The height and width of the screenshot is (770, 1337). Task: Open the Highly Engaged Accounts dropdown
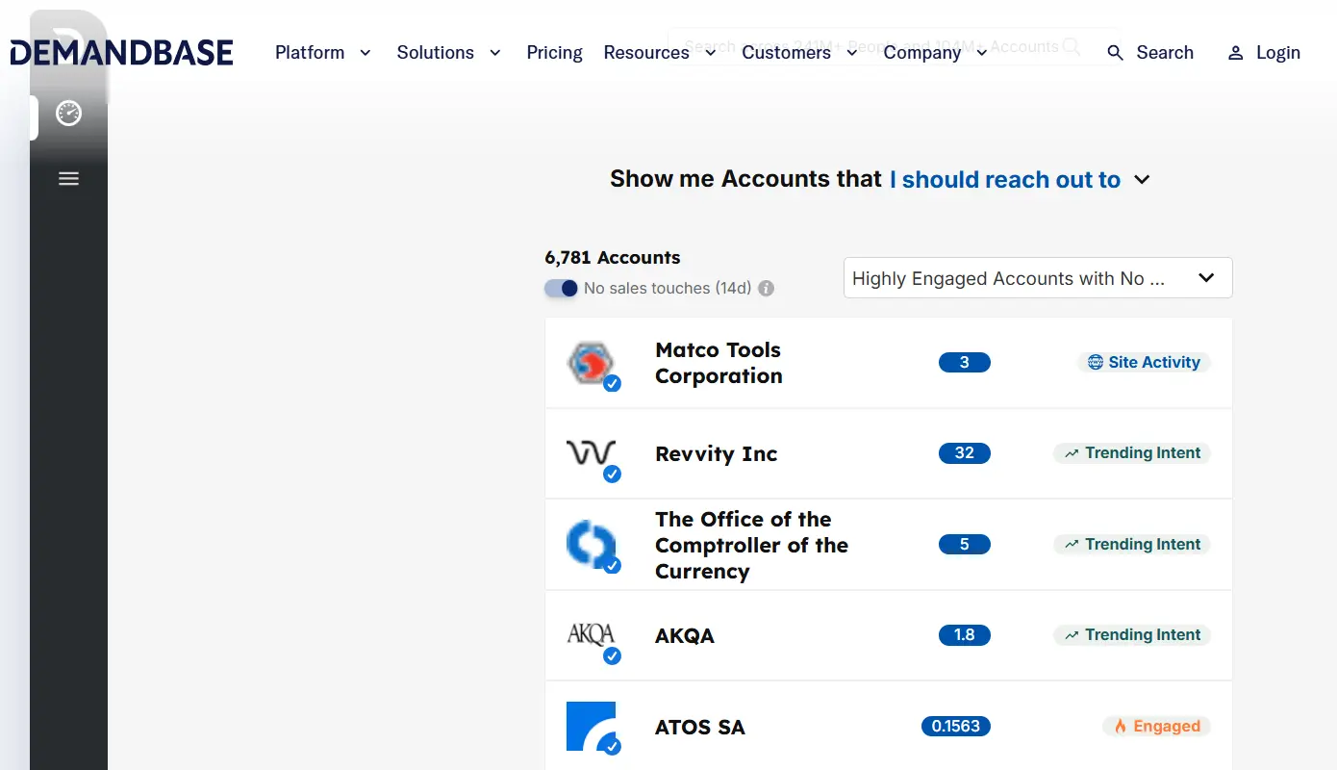[x=1037, y=277]
